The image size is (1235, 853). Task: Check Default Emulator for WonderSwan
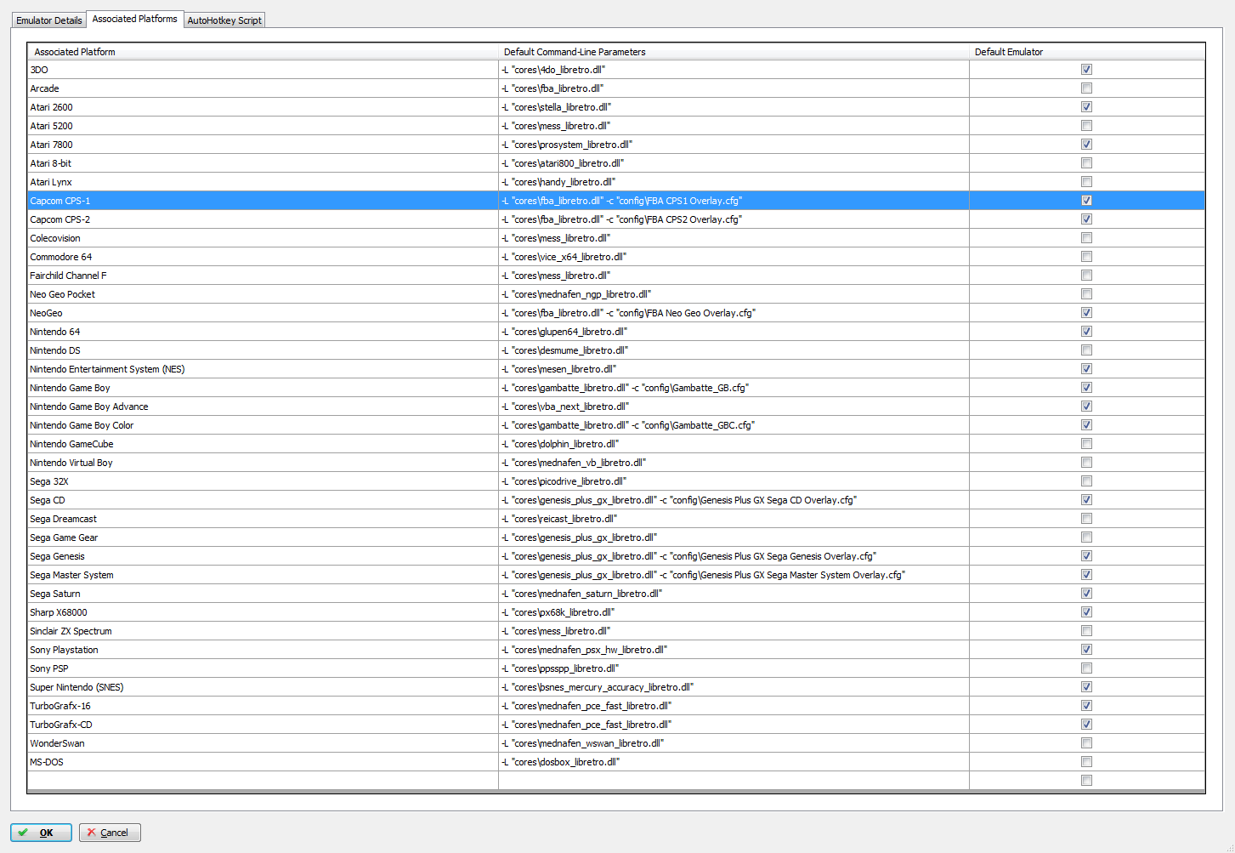[x=1086, y=743]
